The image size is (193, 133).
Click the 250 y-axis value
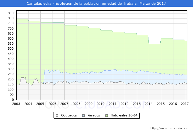pos(11,74)
